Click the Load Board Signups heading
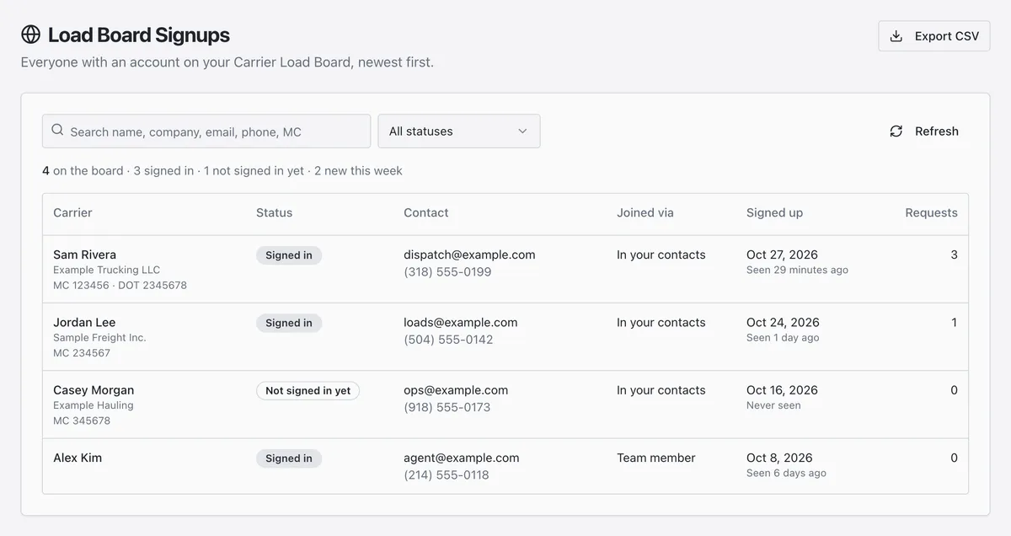 pos(139,35)
